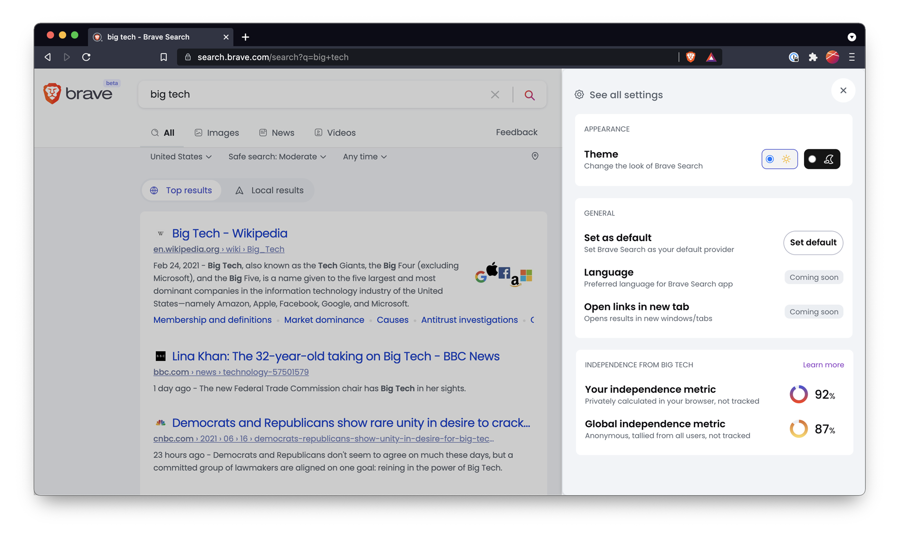Switch theme to light mode
The width and height of the screenshot is (899, 540).
(x=779, y=159)
